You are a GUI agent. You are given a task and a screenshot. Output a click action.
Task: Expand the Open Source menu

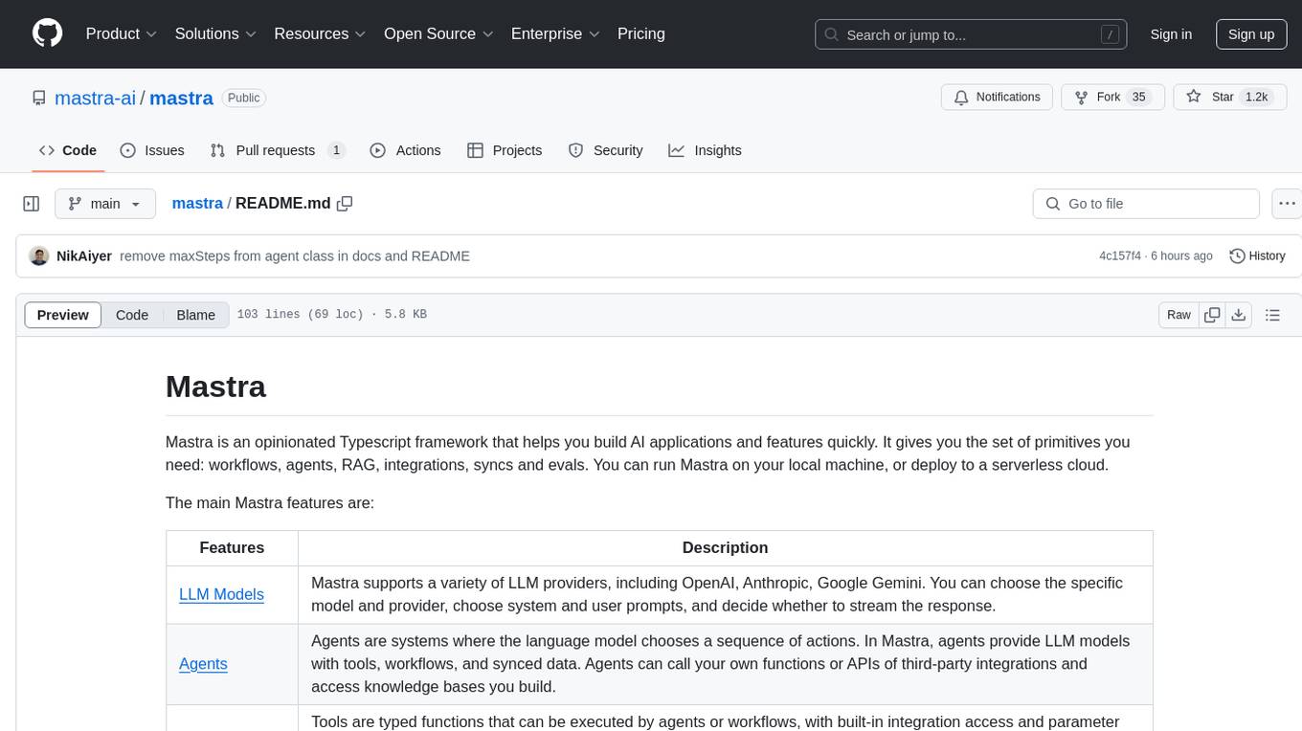pyautogui.click(x=438, y=33)
